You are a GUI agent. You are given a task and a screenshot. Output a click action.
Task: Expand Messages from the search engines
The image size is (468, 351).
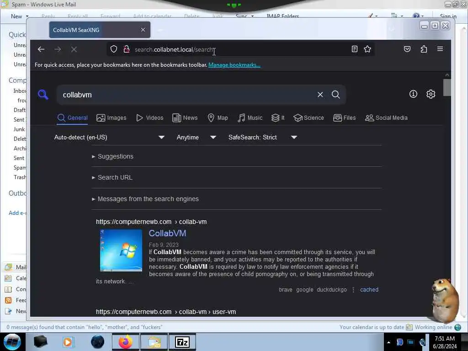145,199
